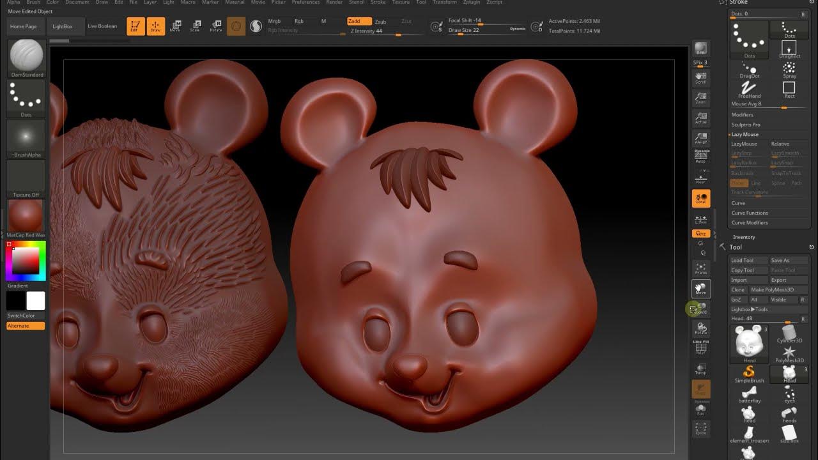Click the Live Boolean button
Image resolution: width=818 pixels, height=460 pixels.
[102, 26]
